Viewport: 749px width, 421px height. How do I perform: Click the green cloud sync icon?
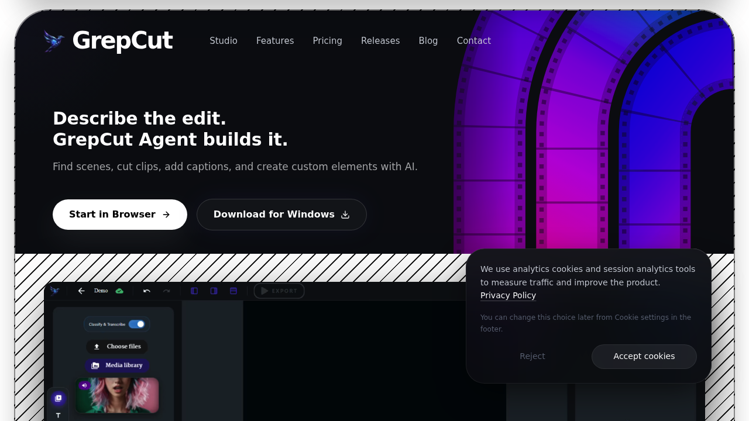pos(119,291)
